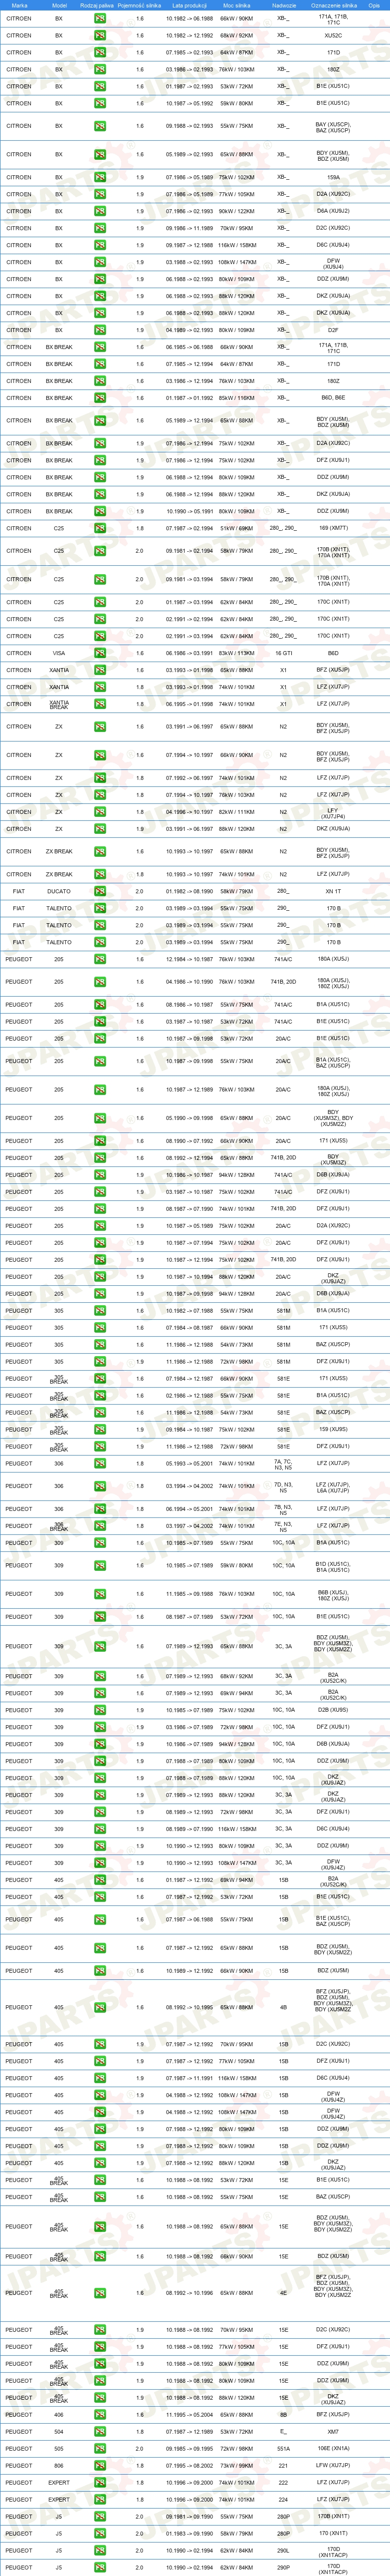This screenshot has height=2576, width=390.
Task: Click the Rodzaj paliwa column header
Action: [97, 5]
